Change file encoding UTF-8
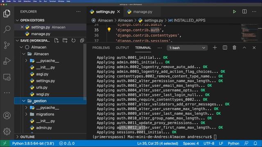The width and height of the screenshot is (262, 147). click(x=209, y=143)
